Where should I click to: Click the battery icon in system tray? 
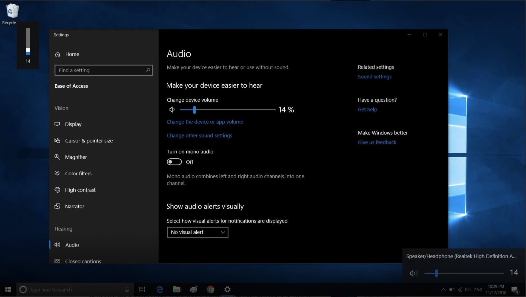click(x=451, y=290)
